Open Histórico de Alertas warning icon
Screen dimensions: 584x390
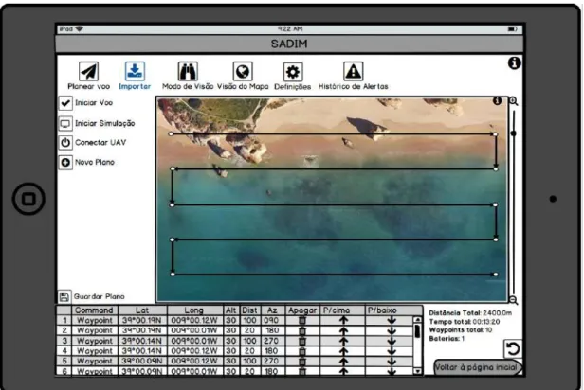[x=353, y=71]
